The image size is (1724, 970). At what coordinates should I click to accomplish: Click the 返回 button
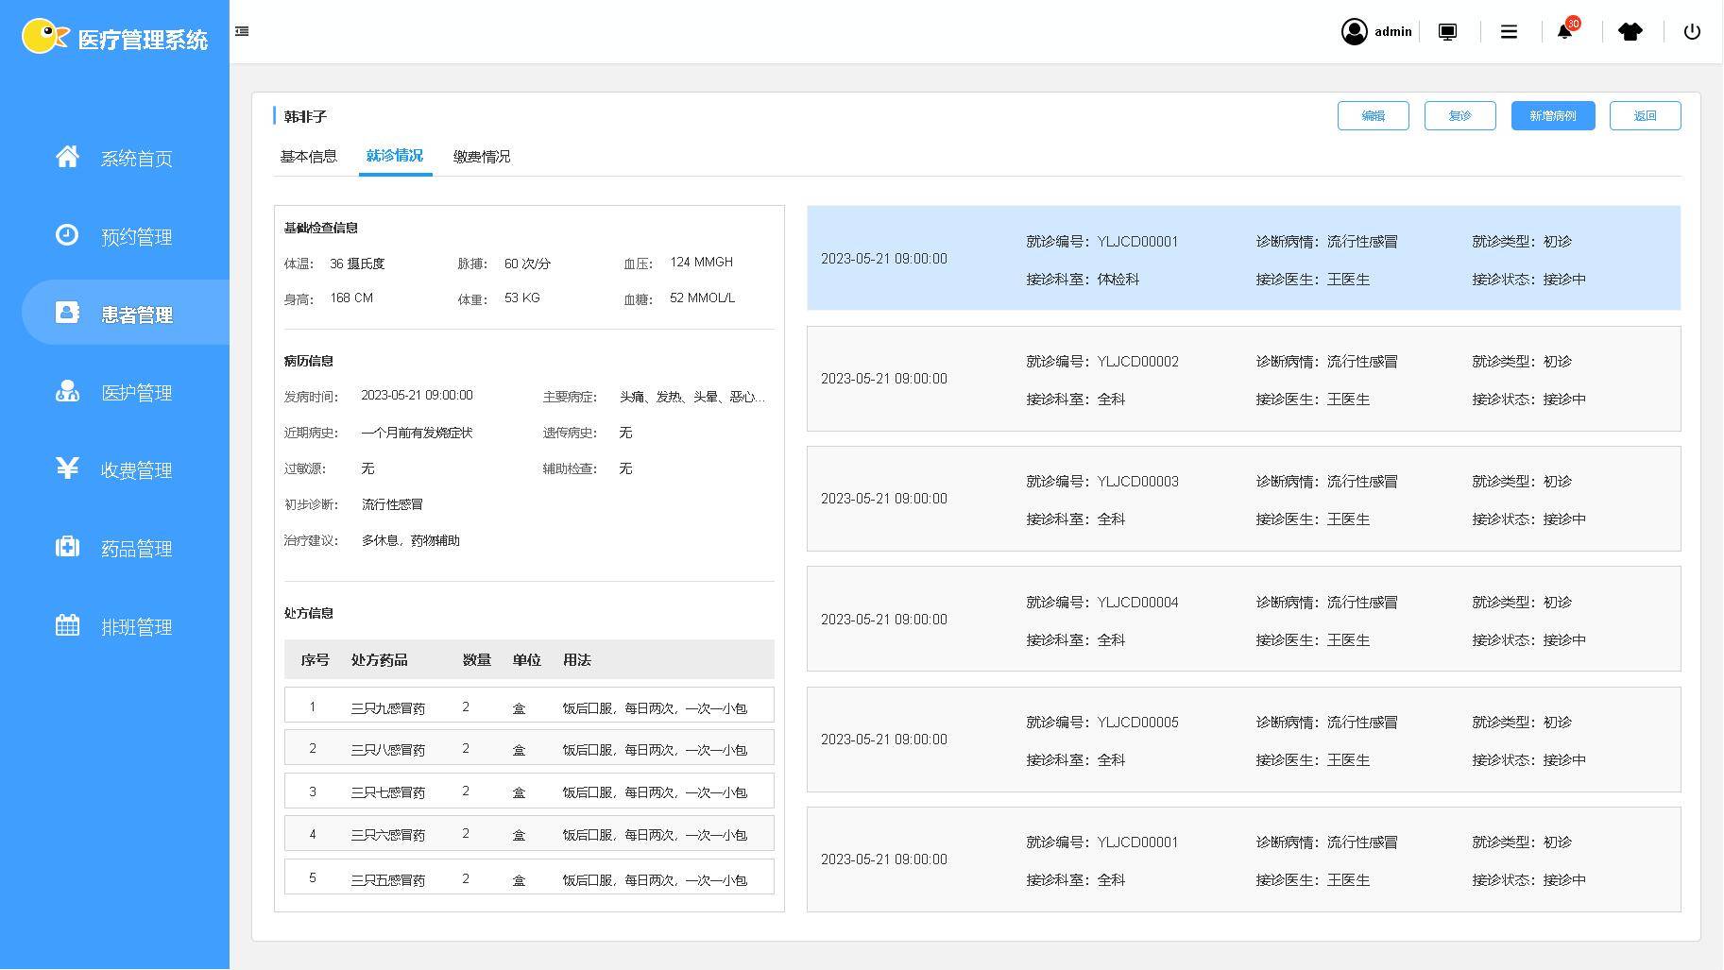1645,116
